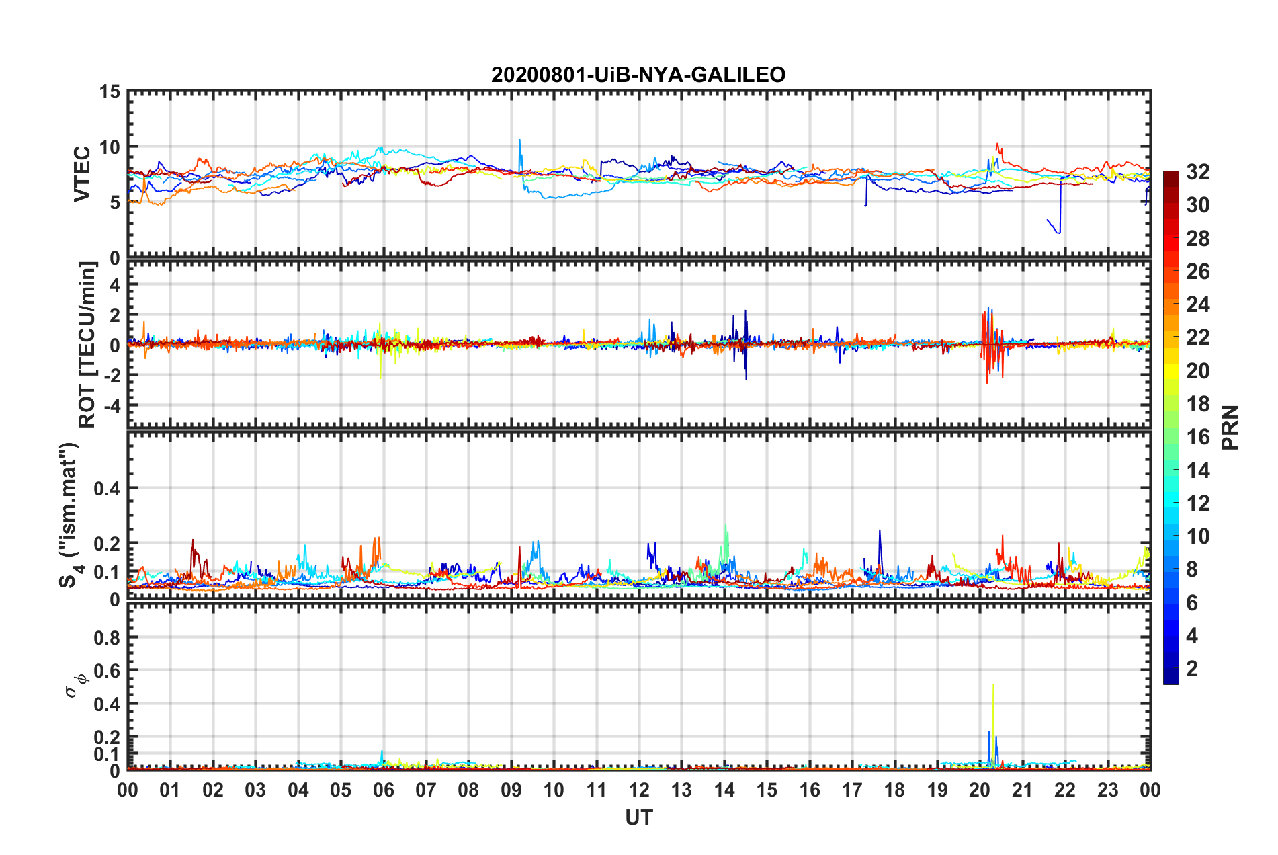The image size is (1278, 855).
Task: Click the dark blue ROT spike near 14:30 UT
Action: coord(745,345)
